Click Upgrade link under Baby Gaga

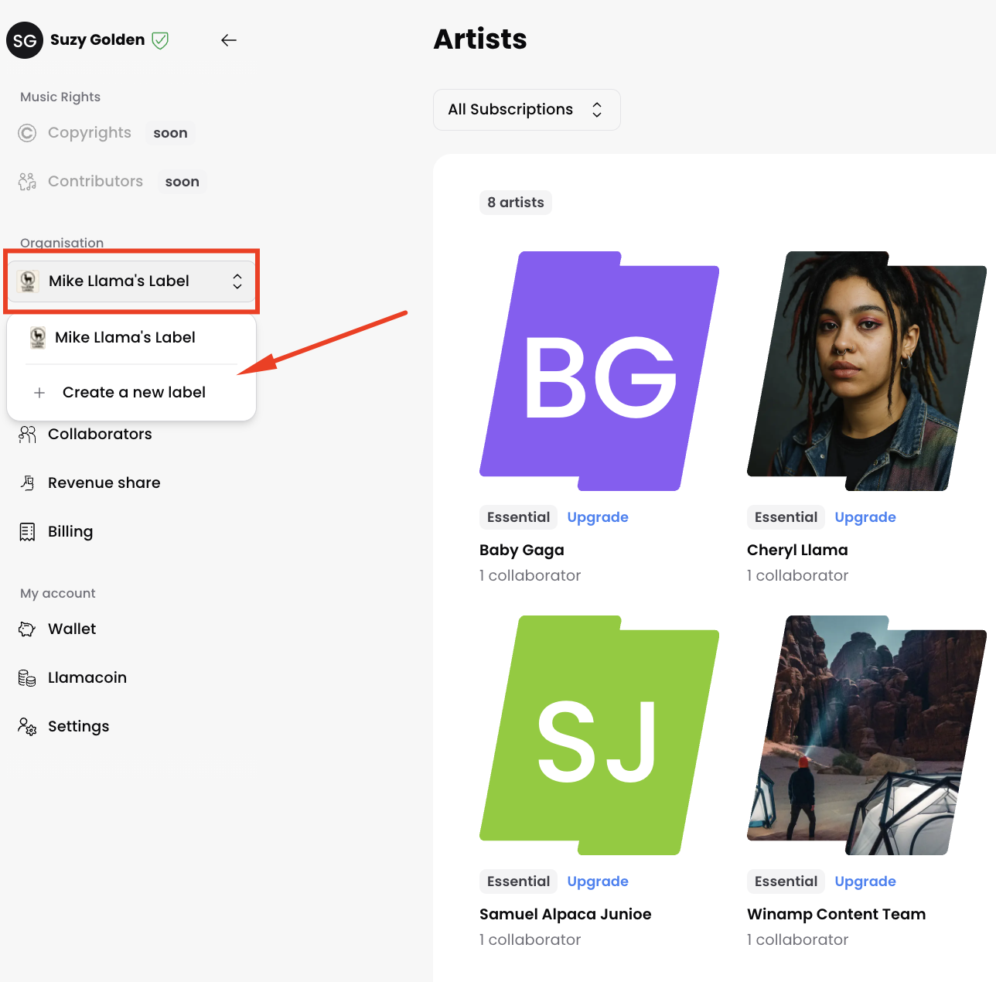point(597,517)
